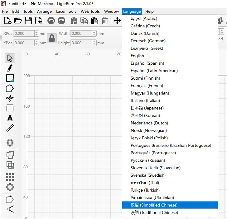
Task: Click the Weld shapes icon
Action: pyautogui.click(x=10, y=155)
